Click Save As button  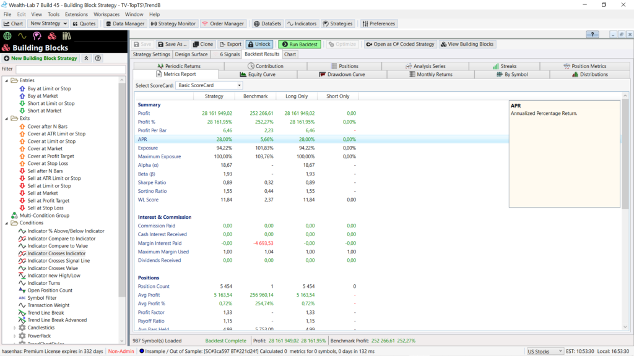tap(172, 44)
